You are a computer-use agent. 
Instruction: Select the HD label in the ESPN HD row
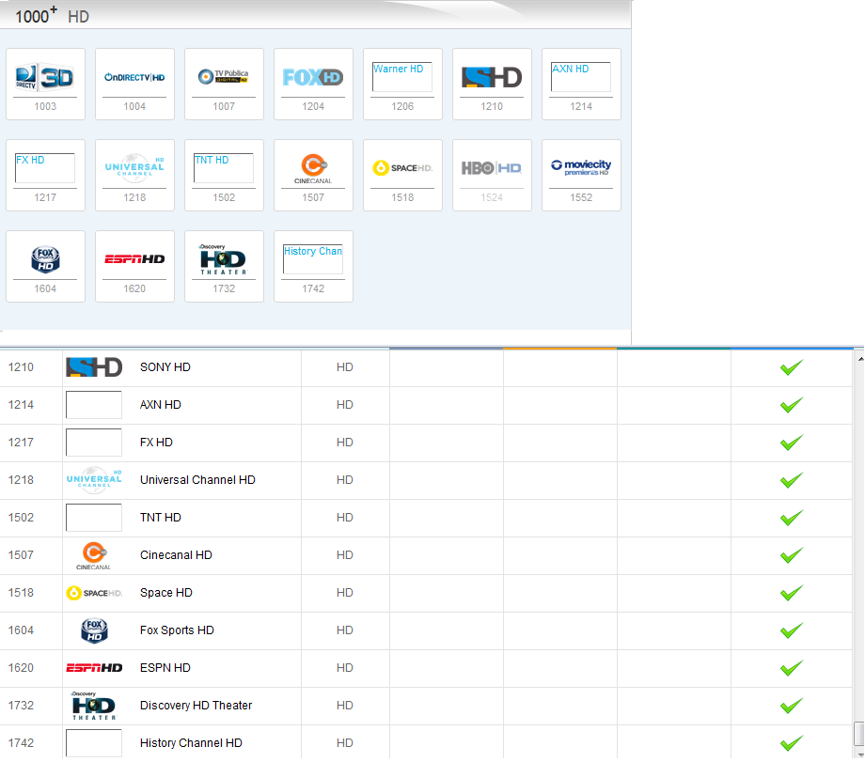pos(344,667)
